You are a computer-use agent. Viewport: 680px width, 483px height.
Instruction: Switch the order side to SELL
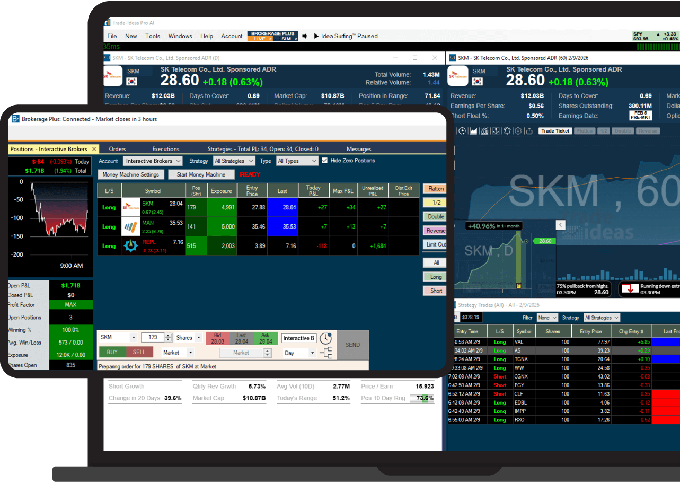pyautogui.click(x=138, y=352)
